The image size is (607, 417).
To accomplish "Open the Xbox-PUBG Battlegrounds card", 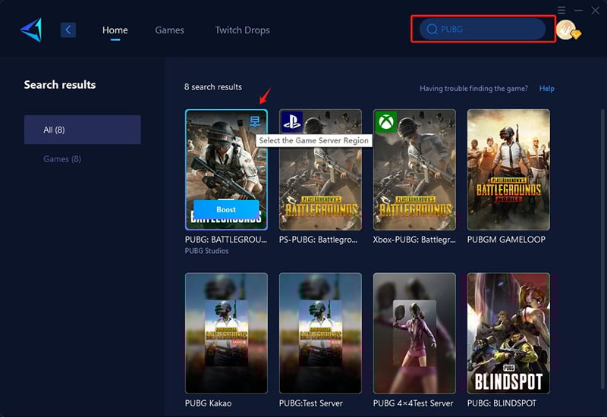I will [414, 170].
